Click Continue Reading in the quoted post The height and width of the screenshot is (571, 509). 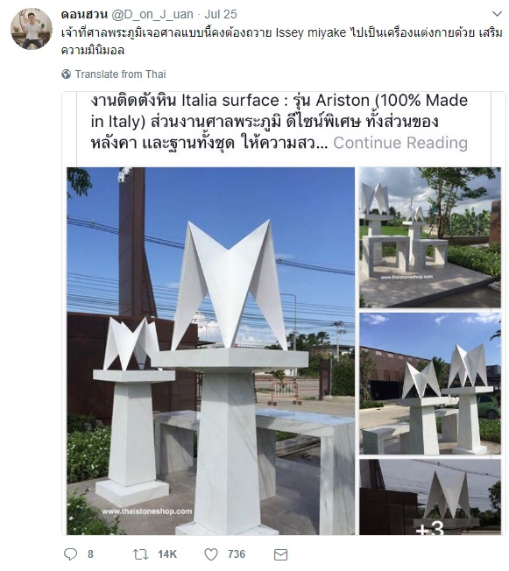click(x=400, y=143)
